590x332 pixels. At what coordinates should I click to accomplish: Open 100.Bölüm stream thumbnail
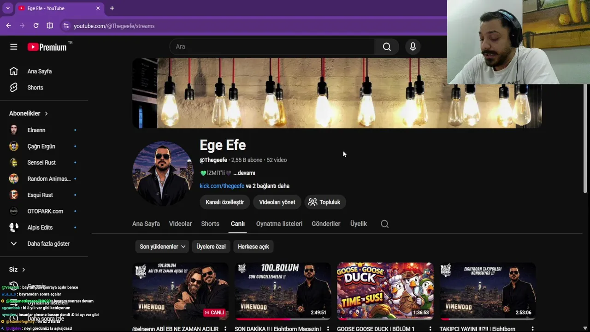pos(283,291)
